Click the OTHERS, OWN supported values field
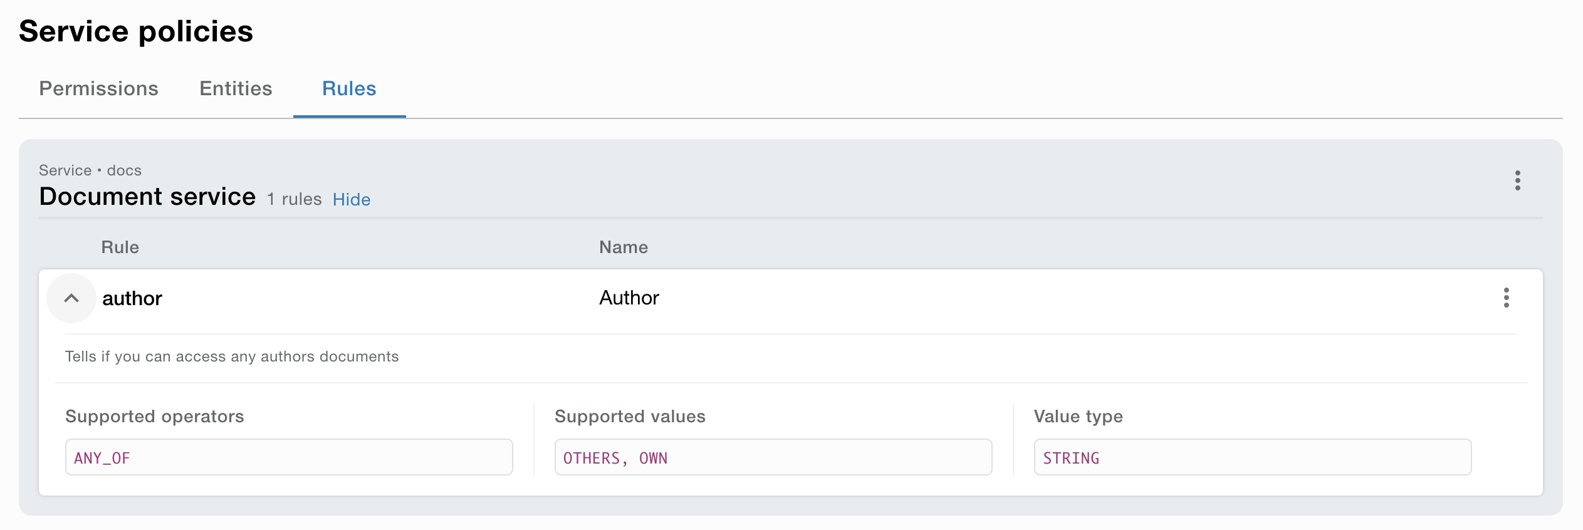1583x530 pixels. [773, 457]
